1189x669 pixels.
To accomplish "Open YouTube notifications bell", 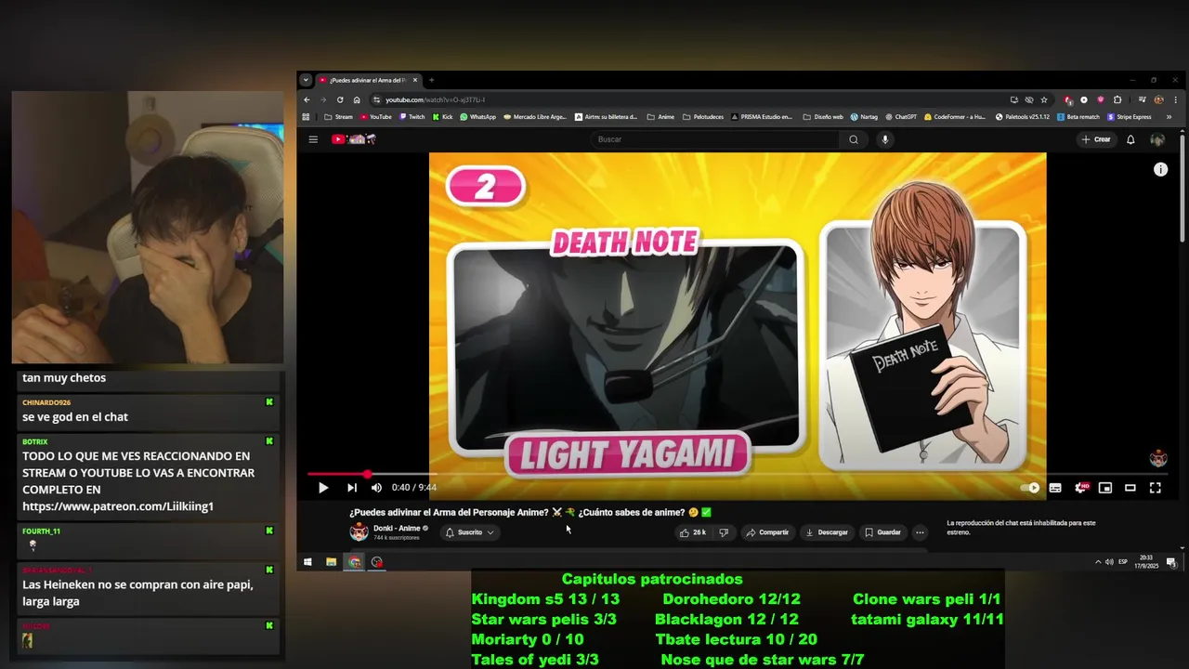I will pos(1130,139).
